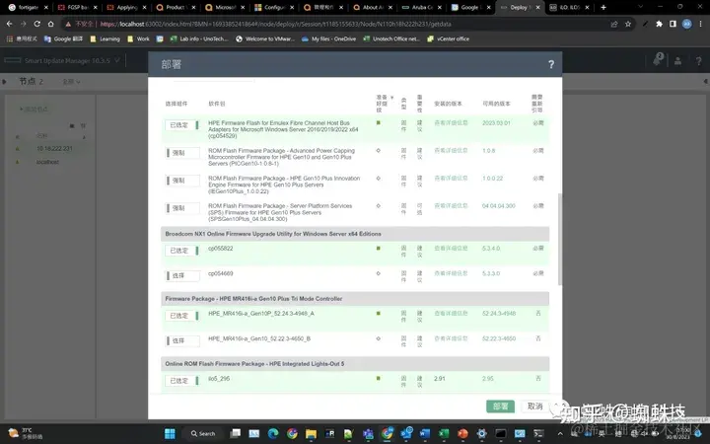Open the help question mark in the 部署 dialog header
Image resolution: width=710 pixels, height=444 pixels.
pyautogui.click(x=551, y=64)
